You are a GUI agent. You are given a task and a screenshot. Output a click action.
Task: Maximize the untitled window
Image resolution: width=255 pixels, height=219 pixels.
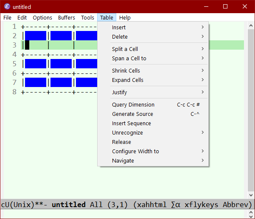[x=225, y=6]
